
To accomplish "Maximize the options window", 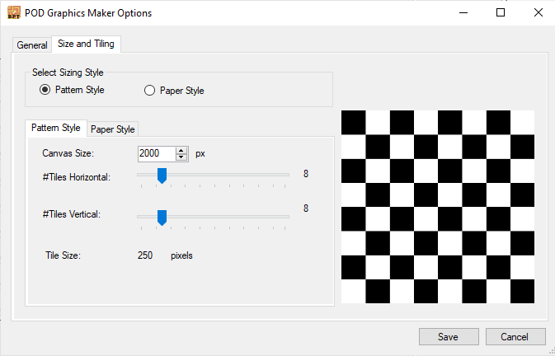I will (x=501, y=12).
